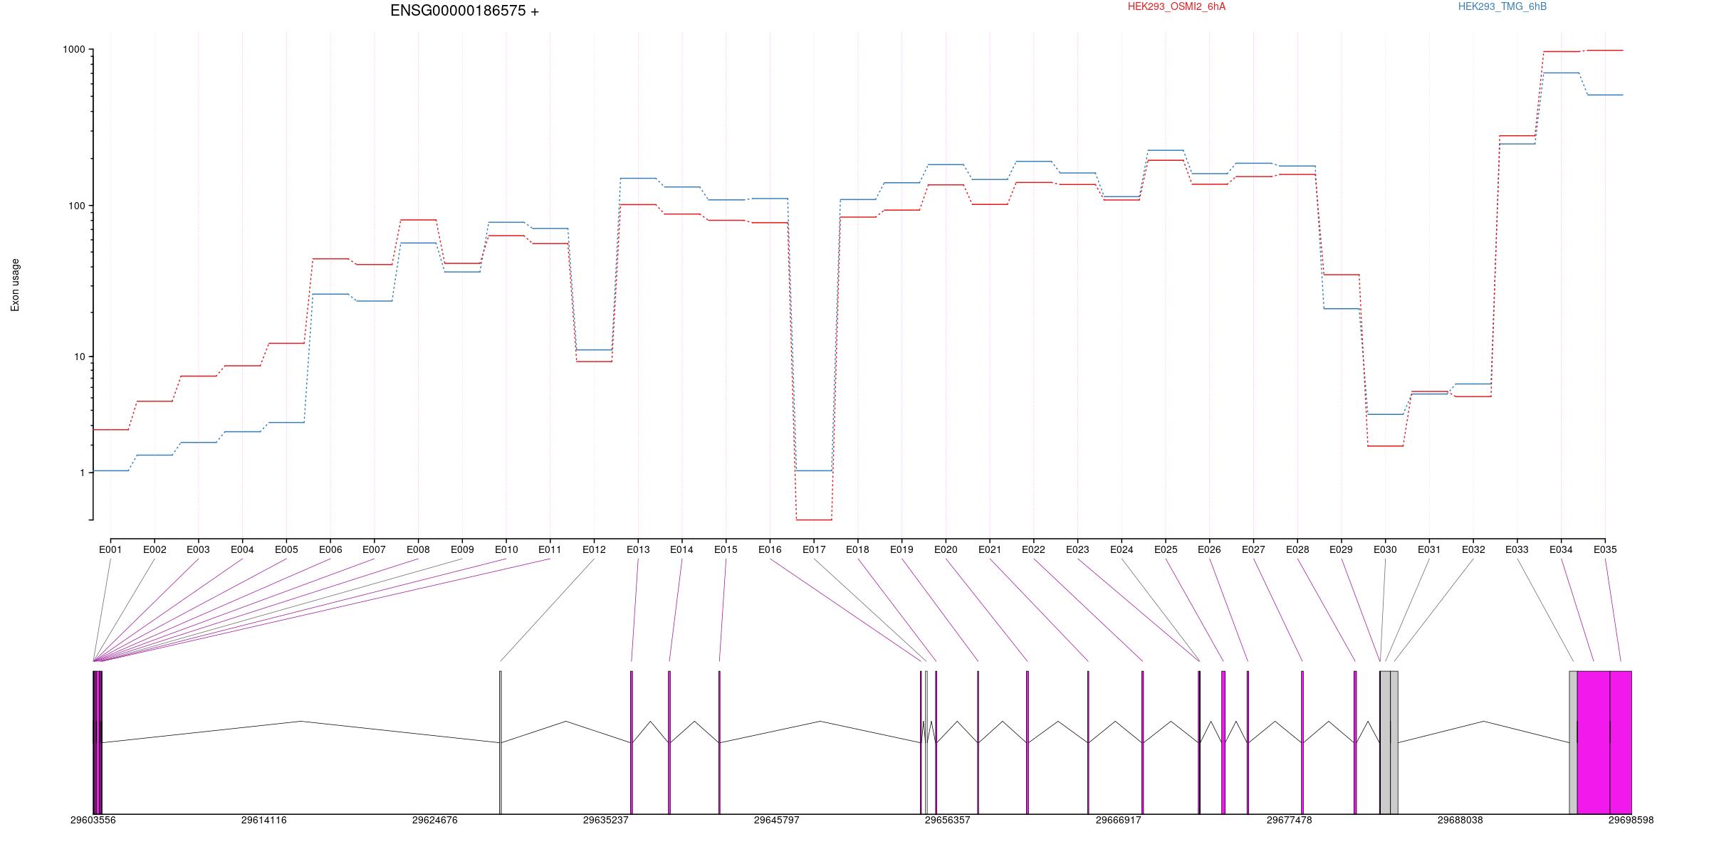This screenshot has height=854, width=1709.
Task: Click exon label E016
Action: (x=770, y=549)
